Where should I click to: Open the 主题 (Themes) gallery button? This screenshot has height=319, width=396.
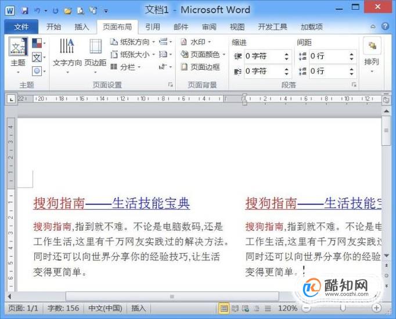pyautogui.click(x=18, y=56)
